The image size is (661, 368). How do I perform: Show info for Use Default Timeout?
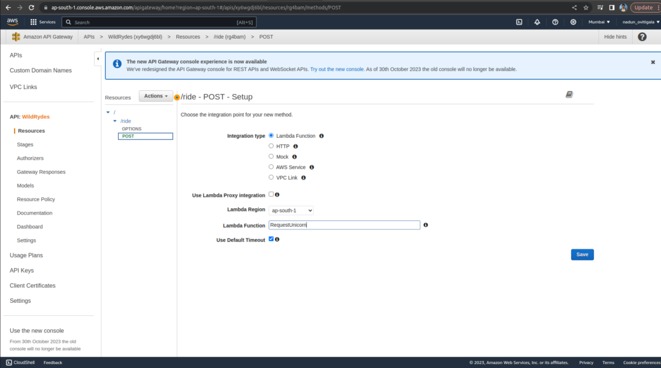pyautogui.click(x=277, y=239)
